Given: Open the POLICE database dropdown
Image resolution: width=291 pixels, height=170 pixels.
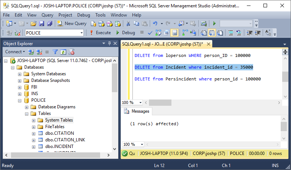Looking at the screenshot, I should [82, 33].
